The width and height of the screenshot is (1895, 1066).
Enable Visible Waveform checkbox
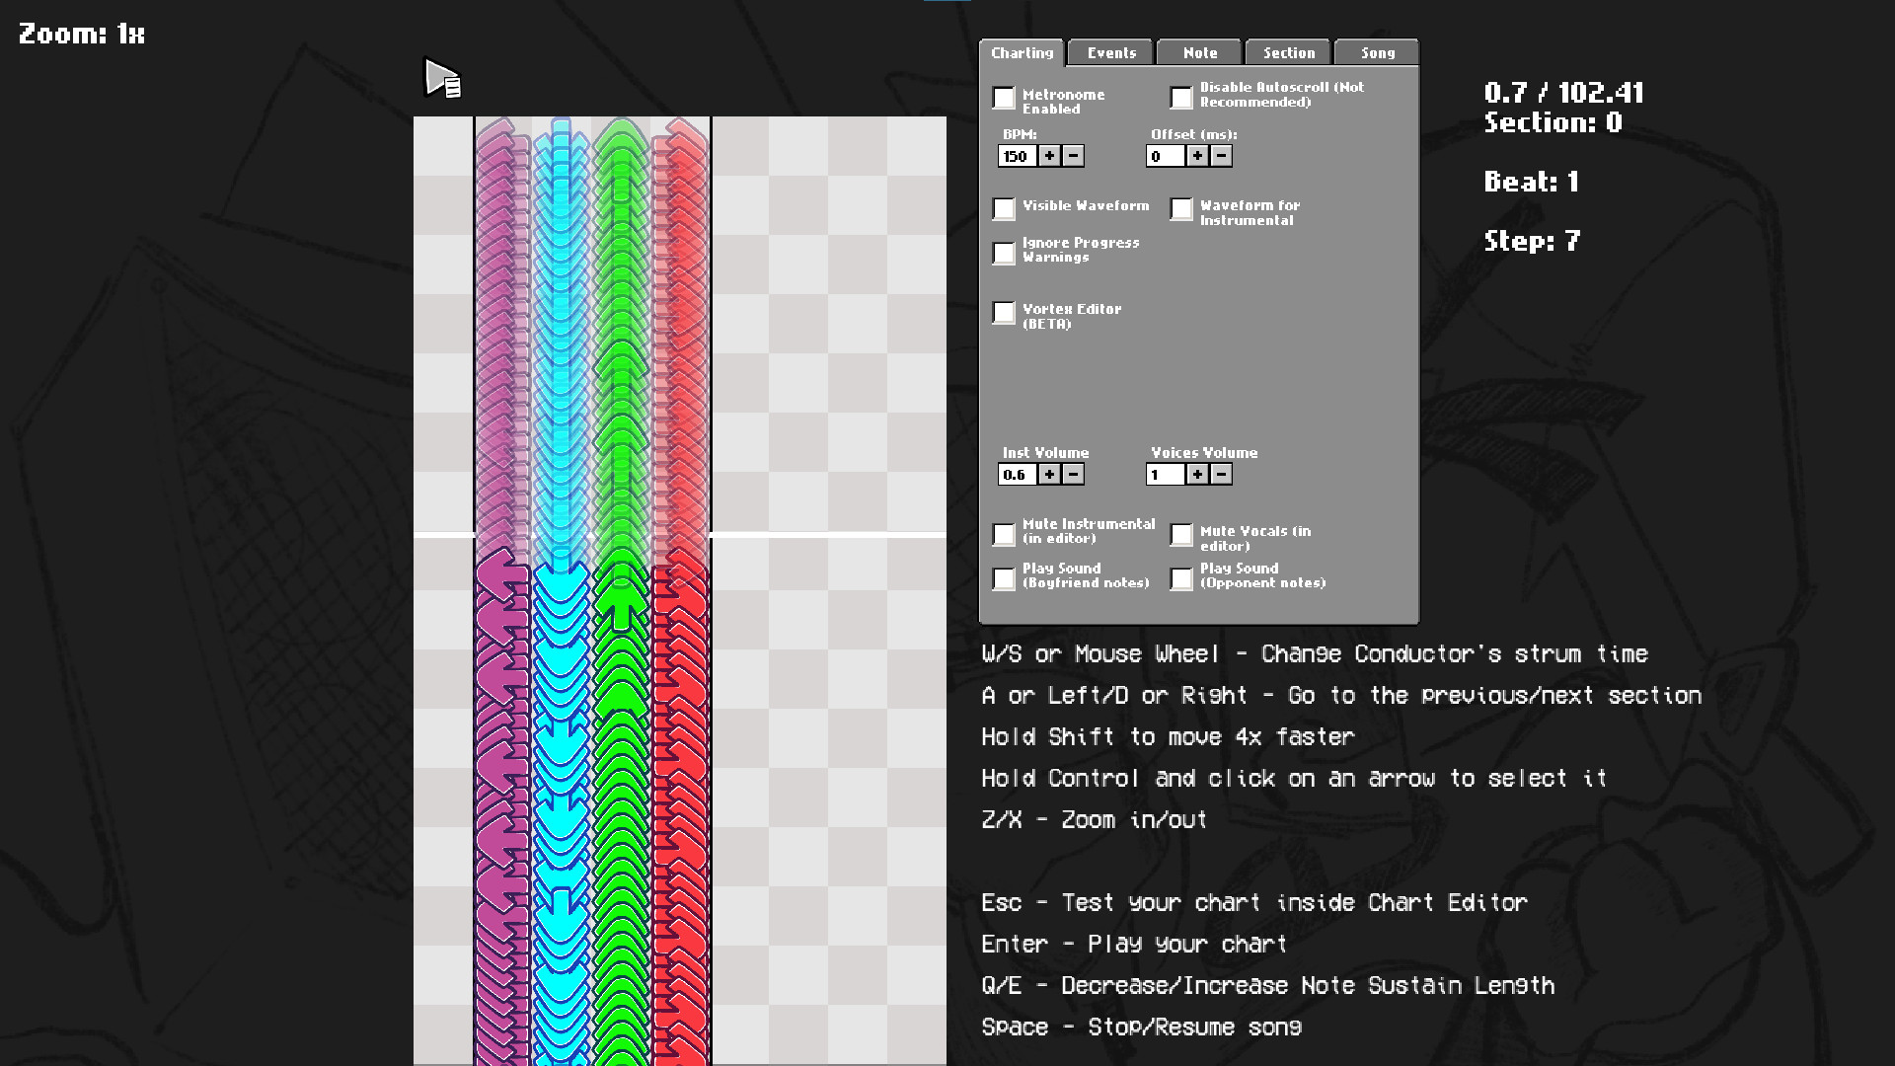1004,208
